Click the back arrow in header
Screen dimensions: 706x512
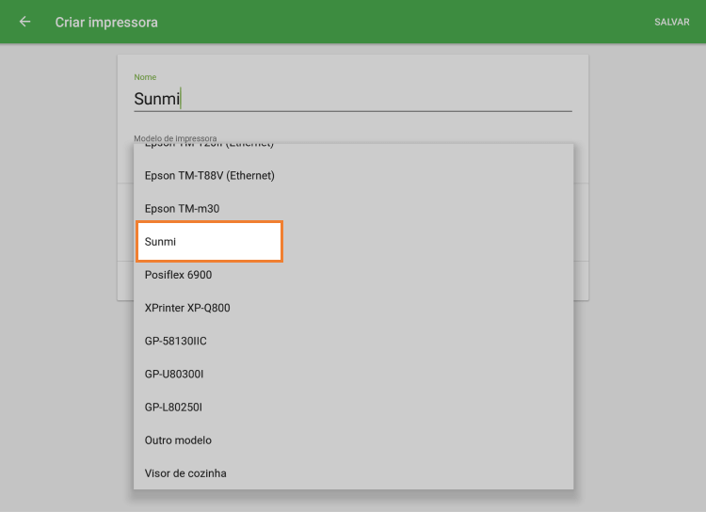point(24,22)
